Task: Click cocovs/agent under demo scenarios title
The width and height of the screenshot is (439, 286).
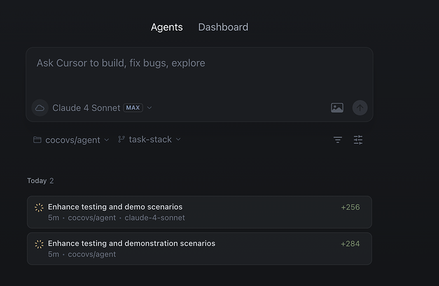Action: click(92, 218)
